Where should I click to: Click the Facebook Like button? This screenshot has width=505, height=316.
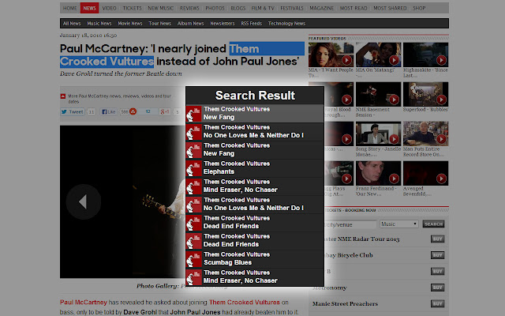coord(108,112)
